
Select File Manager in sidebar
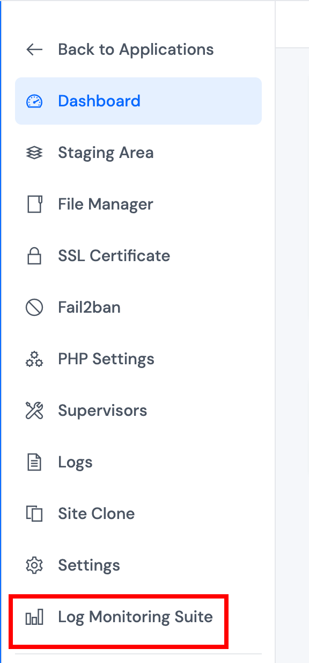[138, 204]
